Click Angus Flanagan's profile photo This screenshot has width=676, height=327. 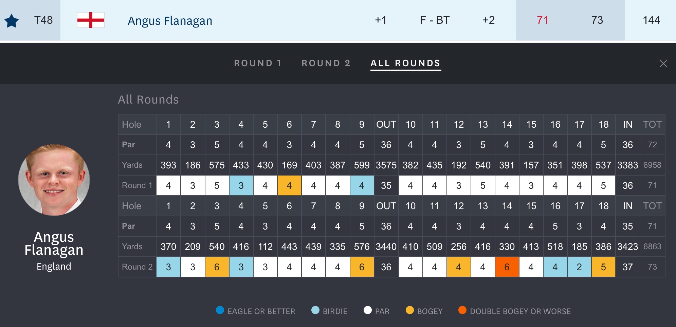[x=54, y=180]
